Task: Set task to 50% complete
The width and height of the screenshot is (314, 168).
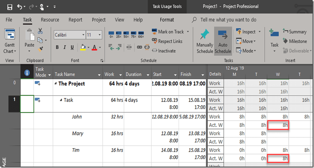Action: (126, 34)
